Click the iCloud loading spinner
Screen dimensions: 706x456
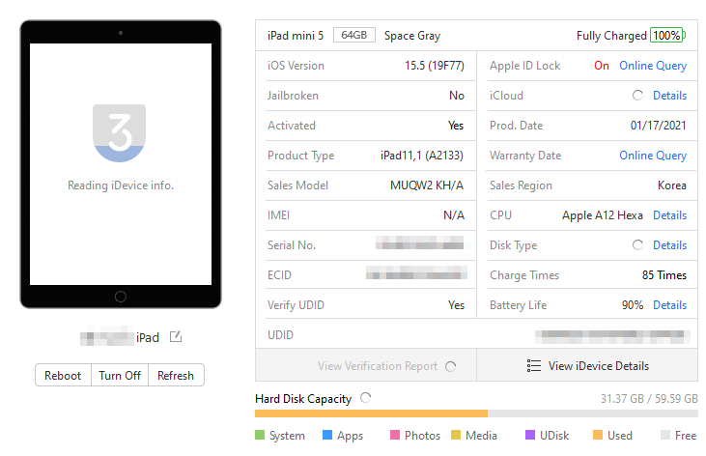(637, 95)
